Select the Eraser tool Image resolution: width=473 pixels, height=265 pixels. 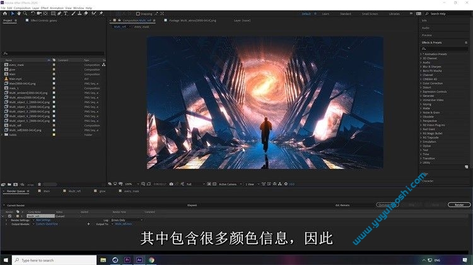pos(86,14)
